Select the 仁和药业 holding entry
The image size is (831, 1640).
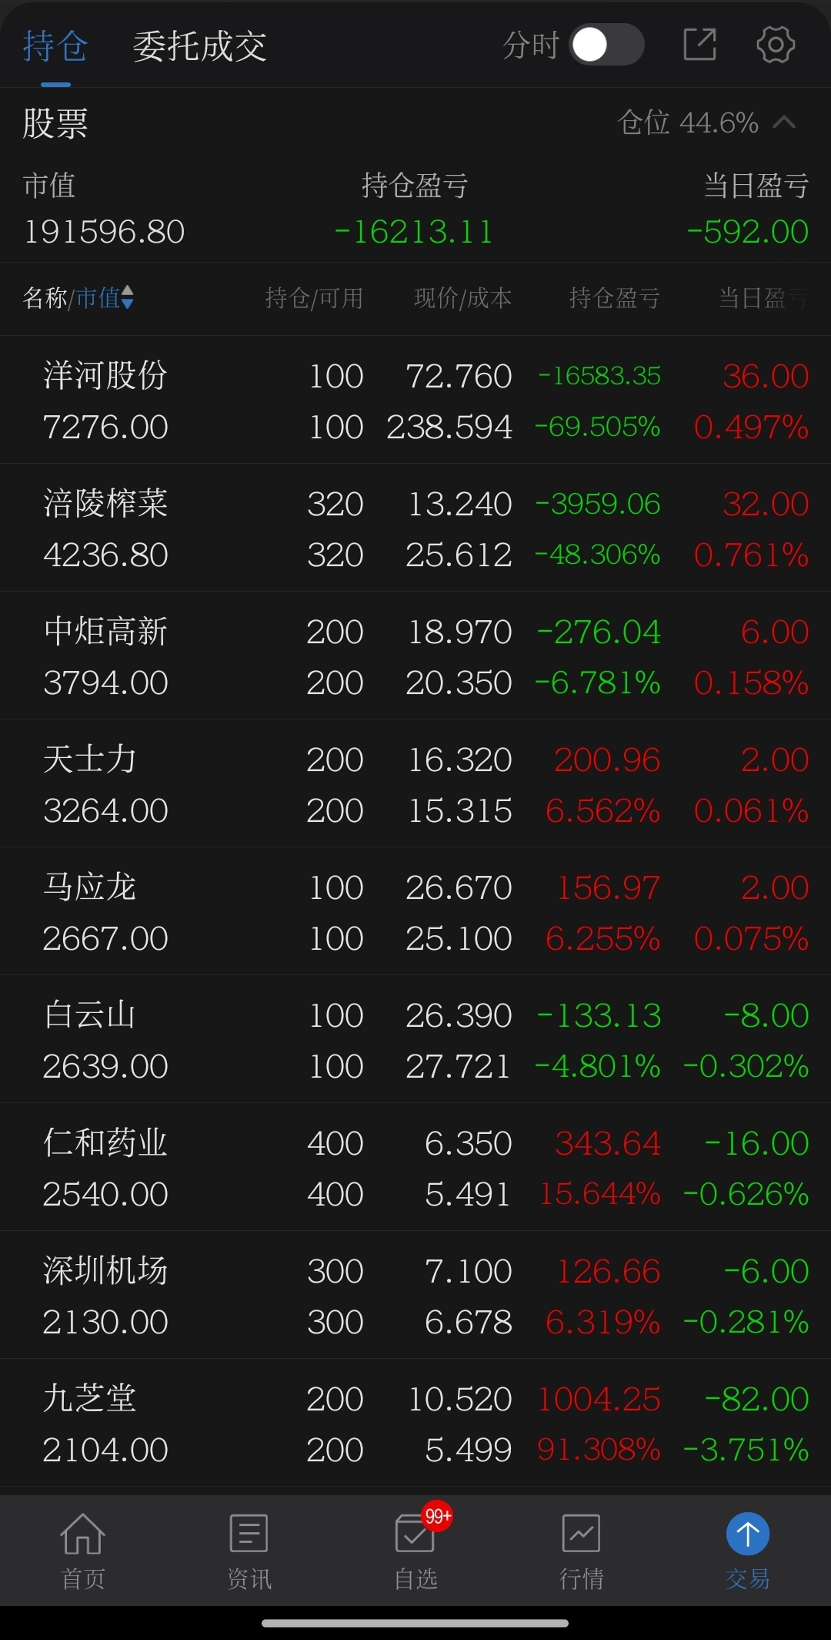(415, 1167)
